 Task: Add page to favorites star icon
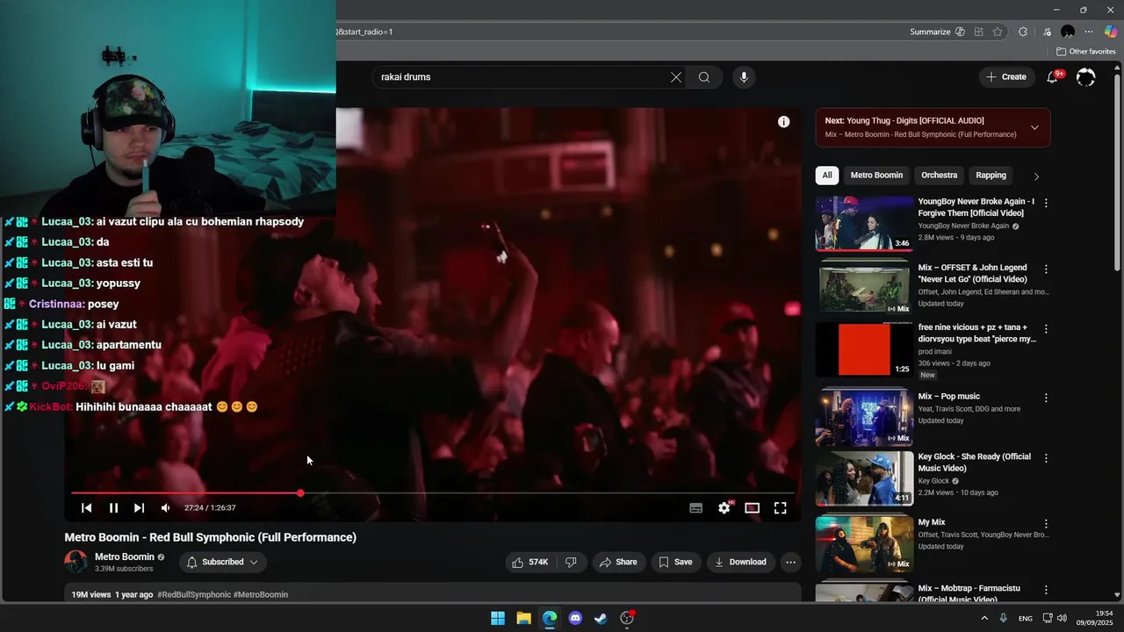[998, 32]
